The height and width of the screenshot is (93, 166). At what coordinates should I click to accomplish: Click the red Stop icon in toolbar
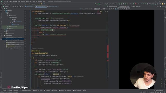(x=136, y=4)
